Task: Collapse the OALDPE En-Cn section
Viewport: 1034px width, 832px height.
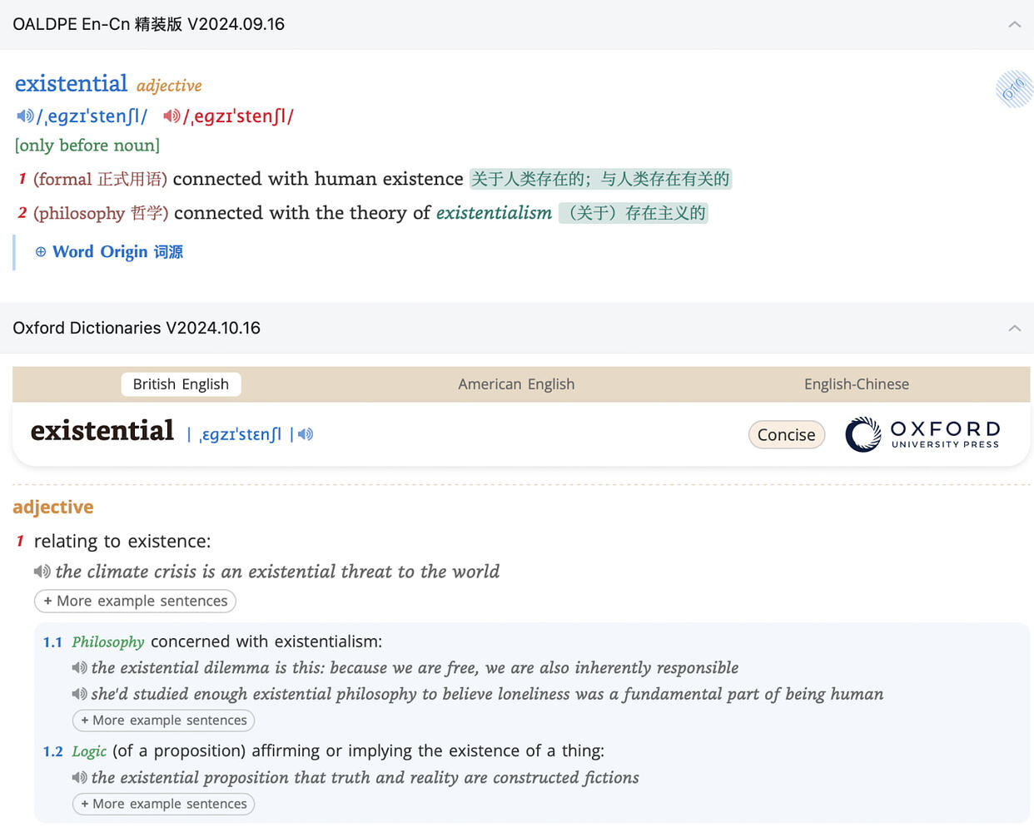Action: coord(1015,24)
